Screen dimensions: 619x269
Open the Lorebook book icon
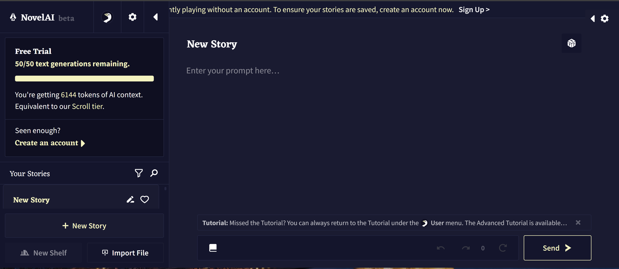[213, 248]
